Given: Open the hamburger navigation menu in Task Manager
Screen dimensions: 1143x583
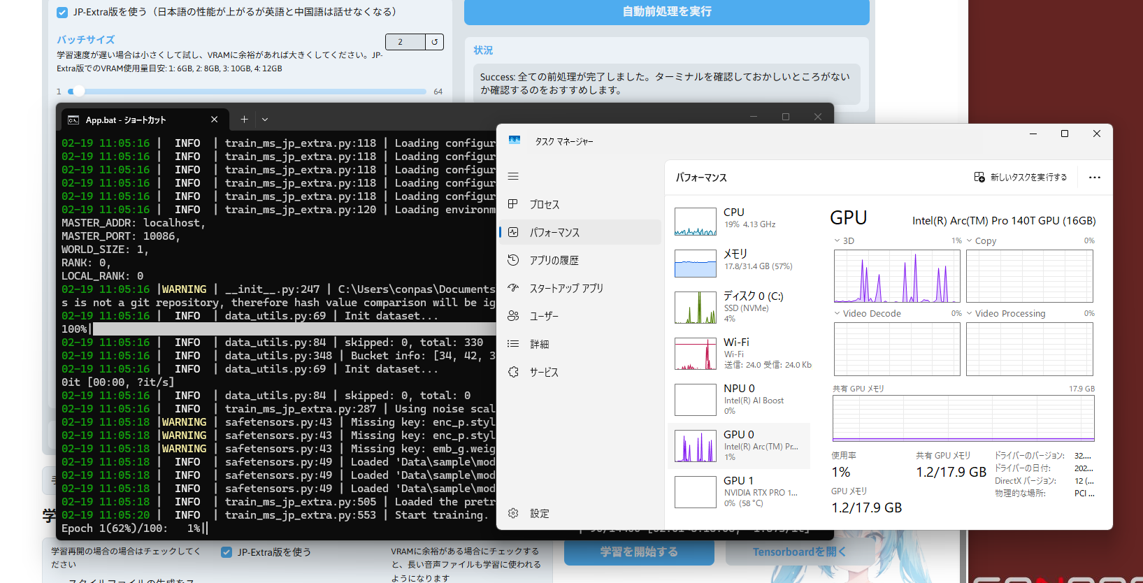Looking at the screenshot, I should pos(513,177).
